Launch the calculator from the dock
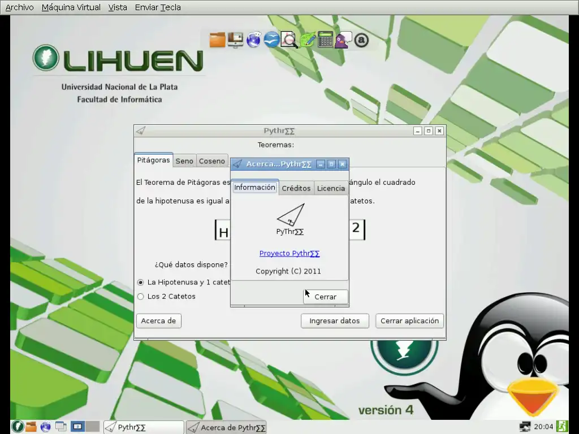Image resolution: width=579 pixels, height=434 pixels. (325, 40)
